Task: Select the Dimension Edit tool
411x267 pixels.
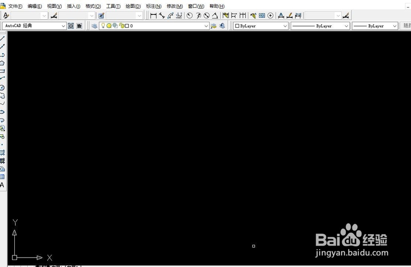Action: click(281, 16)
